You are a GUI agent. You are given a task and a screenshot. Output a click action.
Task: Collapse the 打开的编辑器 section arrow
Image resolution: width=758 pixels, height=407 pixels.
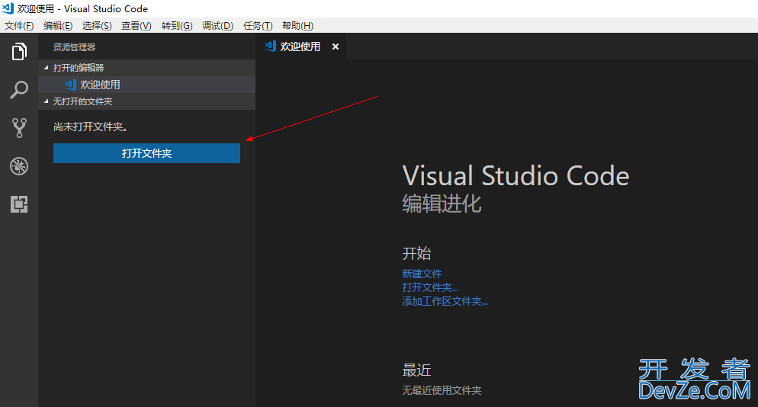(x=47, y=68)
